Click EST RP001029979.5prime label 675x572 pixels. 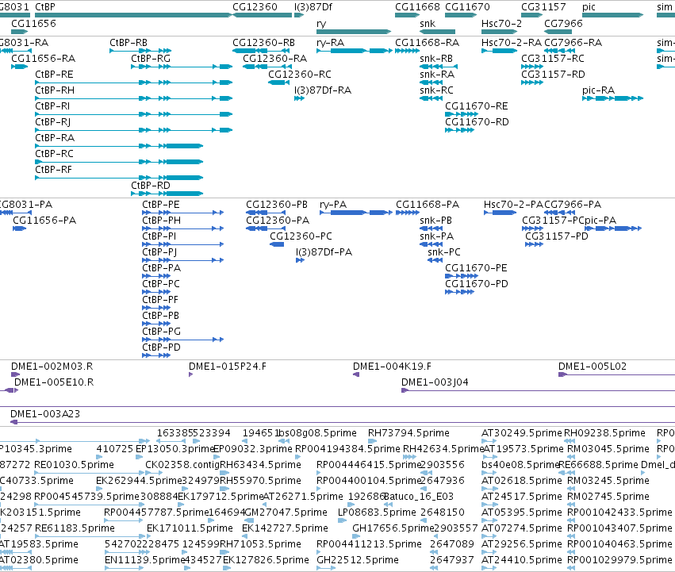[619, 560]
